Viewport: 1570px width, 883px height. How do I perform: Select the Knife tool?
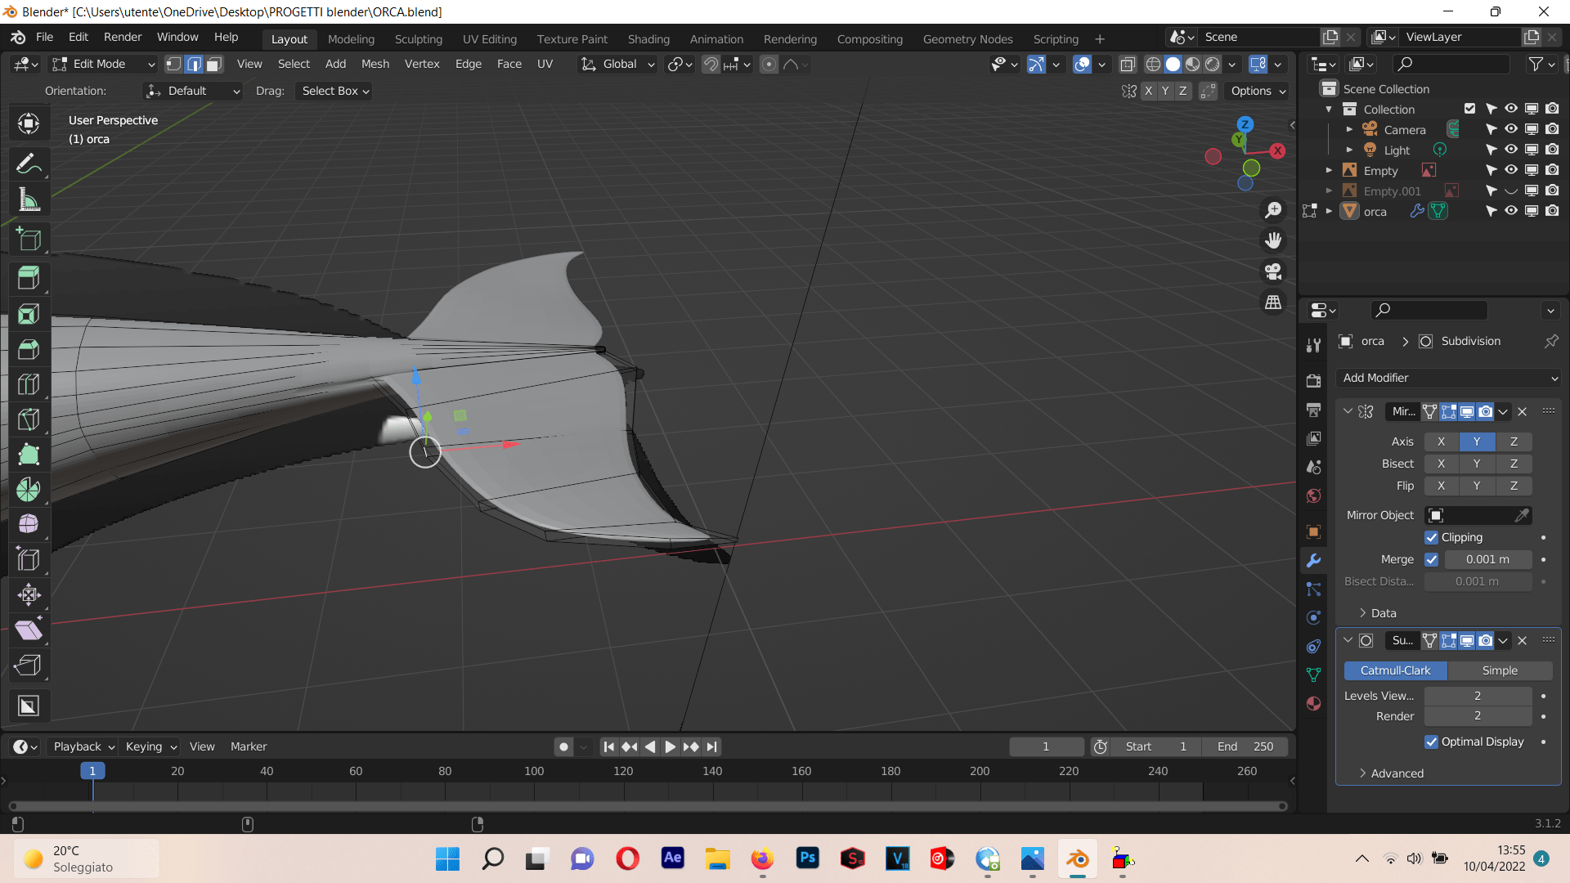coord(29,419)
